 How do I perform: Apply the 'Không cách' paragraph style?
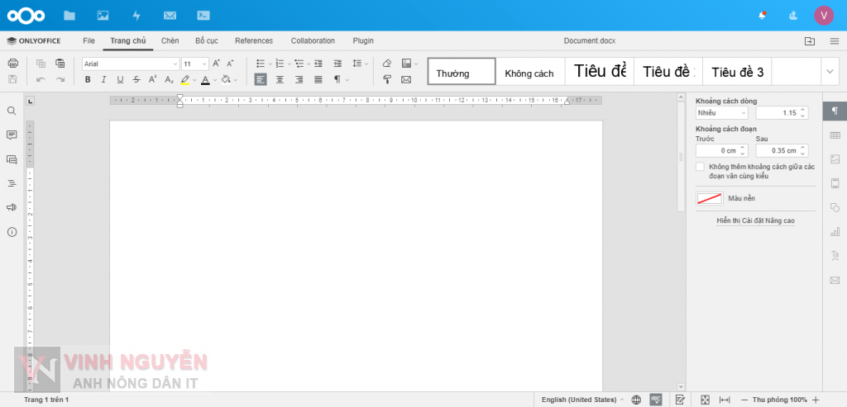[x=529, y=73]
